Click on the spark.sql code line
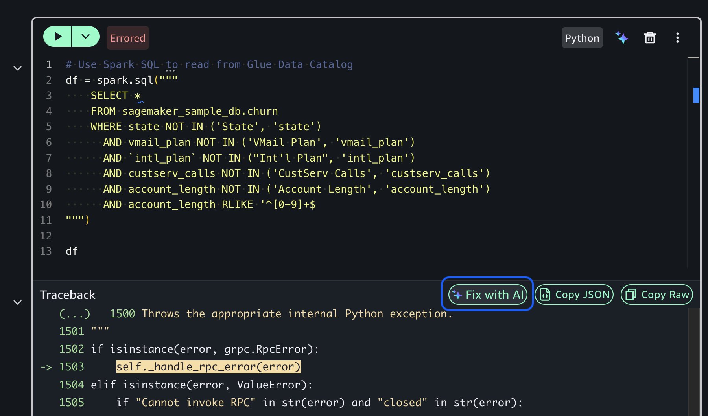 (x=122, y=80)
